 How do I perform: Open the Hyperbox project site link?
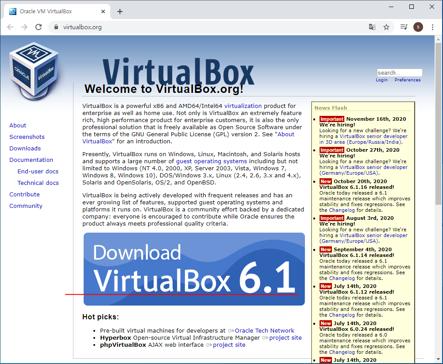[285, 338]
